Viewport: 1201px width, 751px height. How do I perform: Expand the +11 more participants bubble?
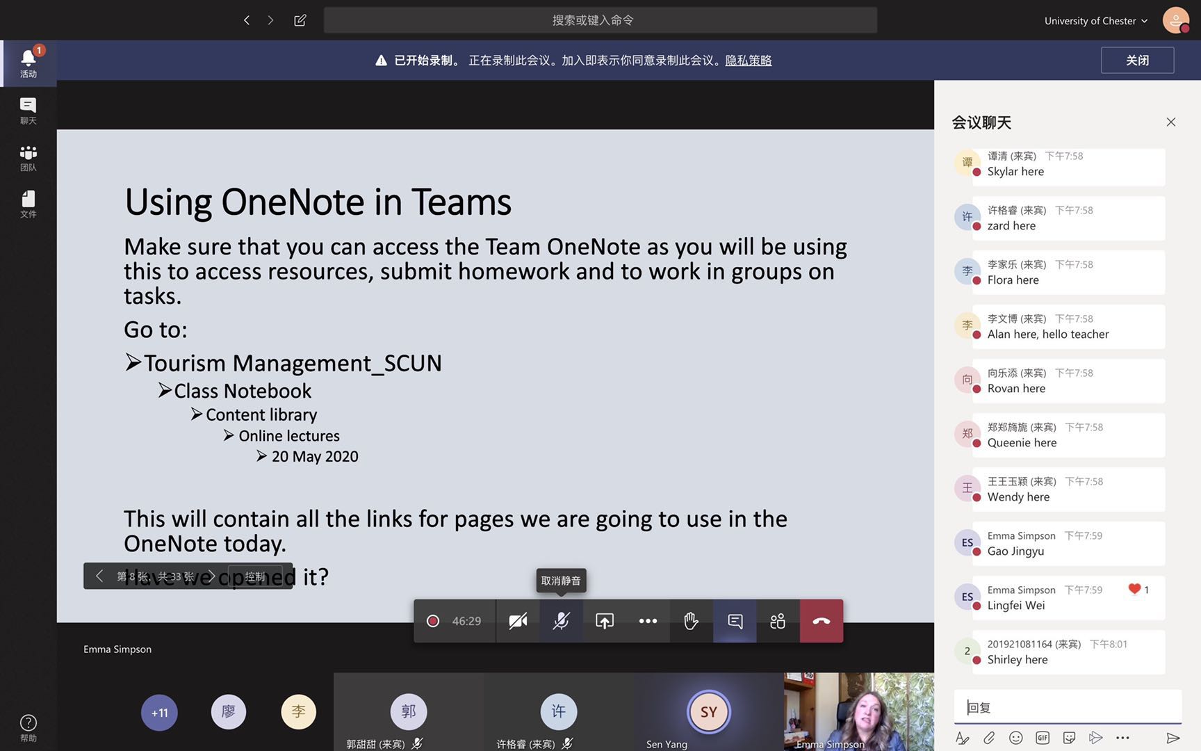pyautogui.click(x=160, y=713)
